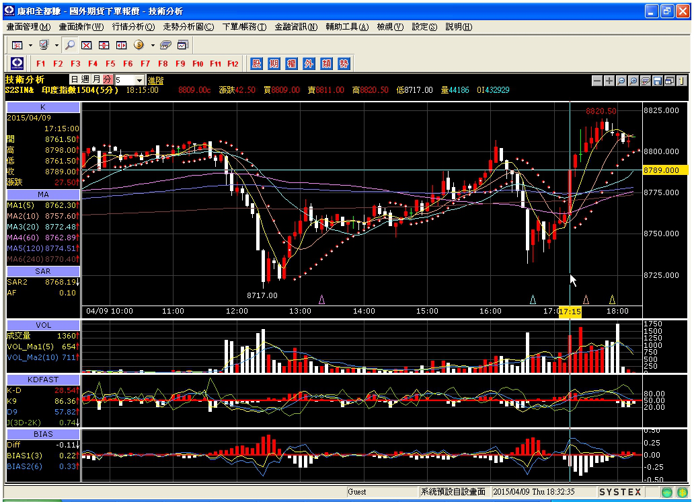Click the F5 shortcut button
This screenshot has height=502, width=694.
click(x=110, y=64)
